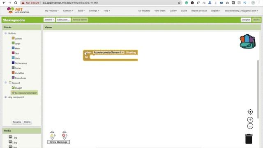Open the Build dropdown menu

81,11
